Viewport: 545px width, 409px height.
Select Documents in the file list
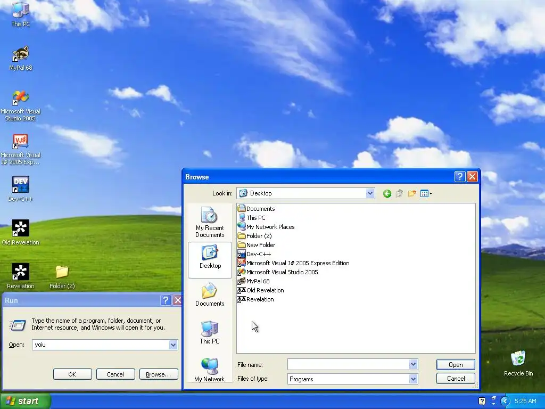[256, 209]
